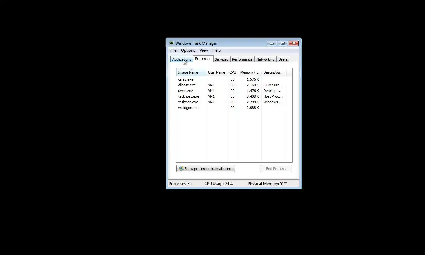Select the Processes tab

tap(203, 59)
